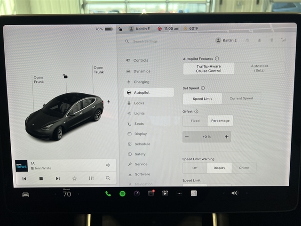301x226 pixels.
Task: Open the phone app in the bottom bar
Action: (108, 194)
